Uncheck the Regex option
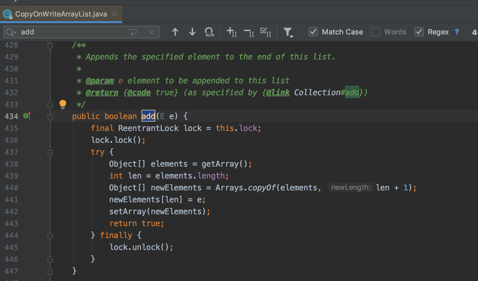 coord(419,32)
